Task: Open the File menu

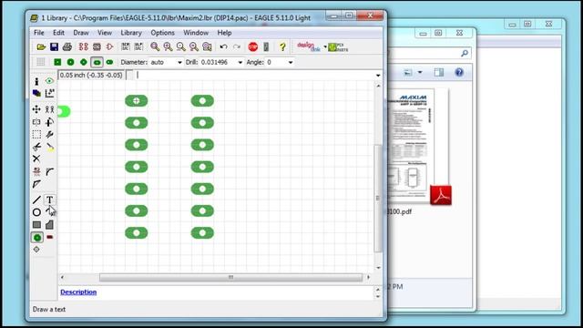Action: 39,33
